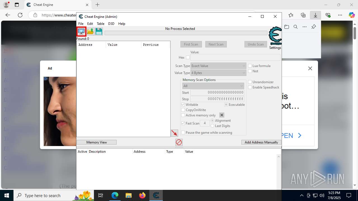The height and width of the screenshot is (201, 358).
Task: Go back in the Edge browser
Action: click(8, 15)
